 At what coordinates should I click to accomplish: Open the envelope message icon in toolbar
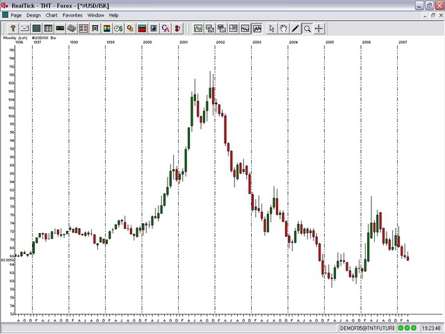click(x=25, y=29)
